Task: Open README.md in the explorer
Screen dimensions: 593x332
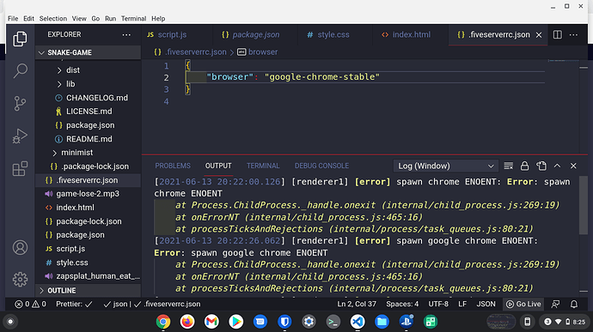Action: [x=89, y=139]
